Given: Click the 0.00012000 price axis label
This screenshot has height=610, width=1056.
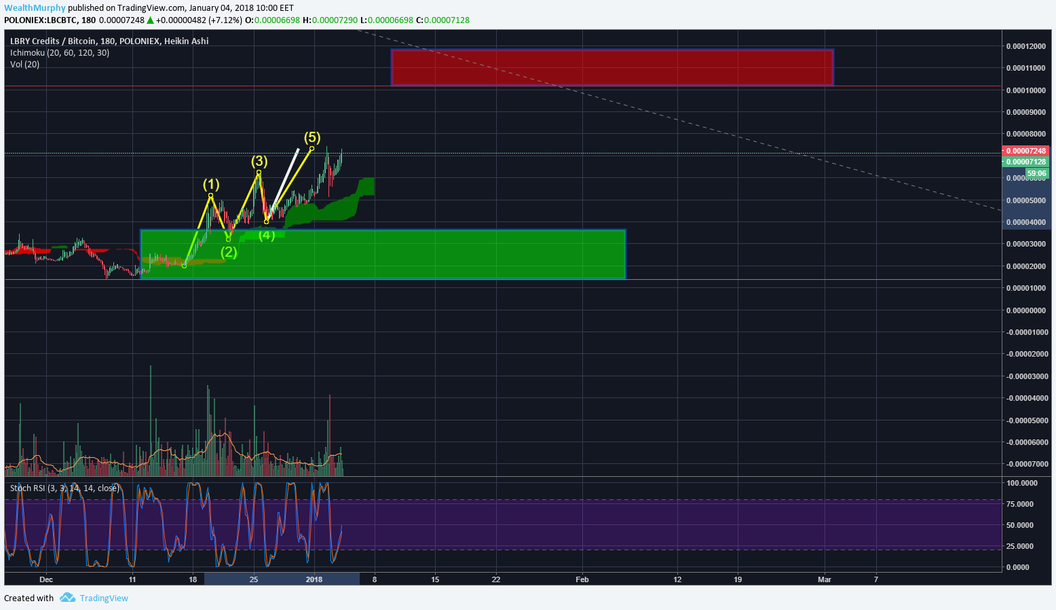Looking at the screenshot, I should point(1026,46).
